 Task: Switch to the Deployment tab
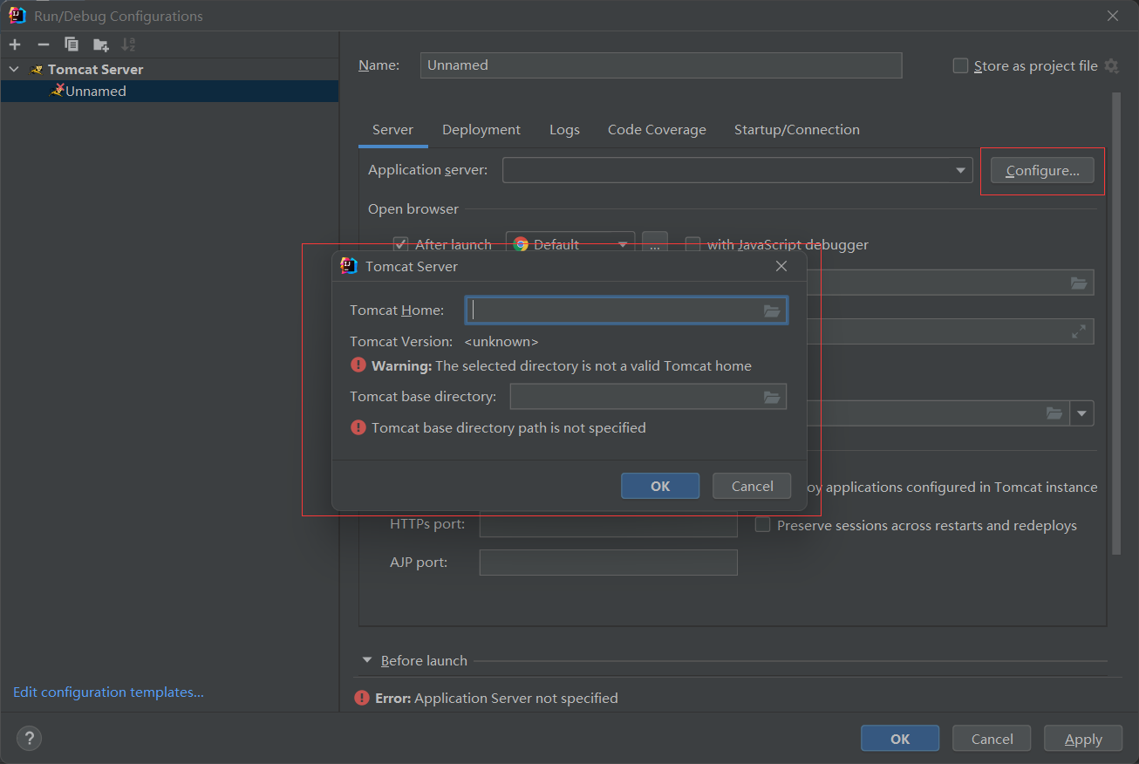tap(481, 129)
